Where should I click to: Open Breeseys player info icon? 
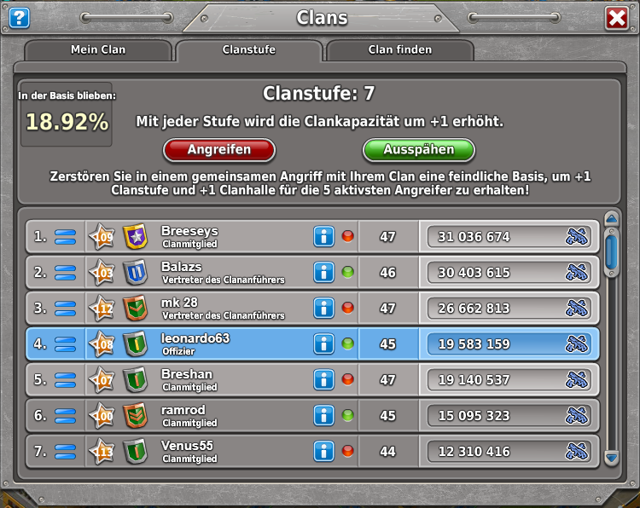324,236
